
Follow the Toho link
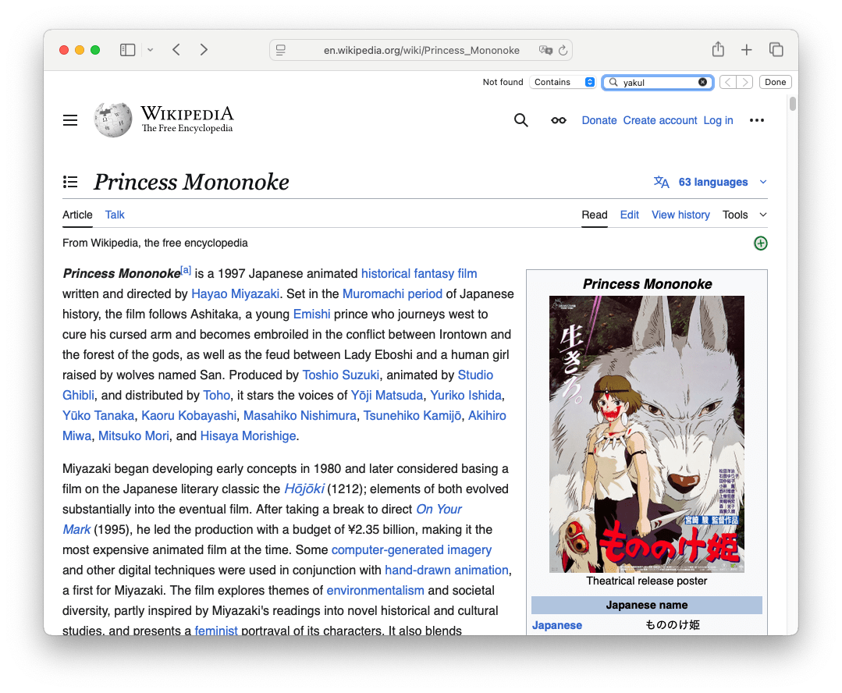(216, 396)
